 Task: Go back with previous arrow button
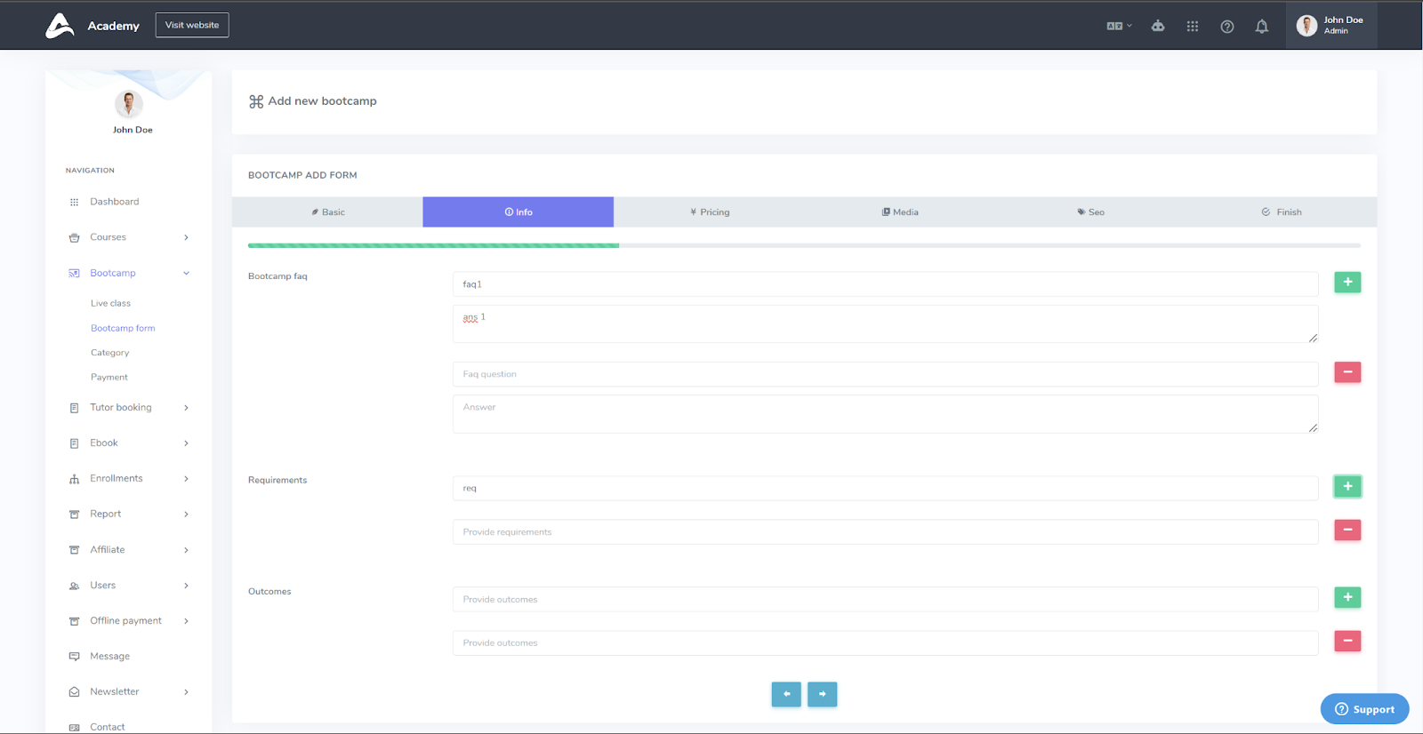click(x=786, y=694)
